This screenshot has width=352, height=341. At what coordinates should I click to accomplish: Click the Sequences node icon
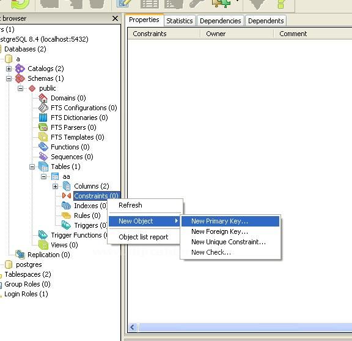(43, 157)
